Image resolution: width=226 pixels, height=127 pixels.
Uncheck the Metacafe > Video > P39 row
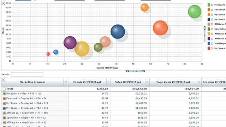(4, 94)
